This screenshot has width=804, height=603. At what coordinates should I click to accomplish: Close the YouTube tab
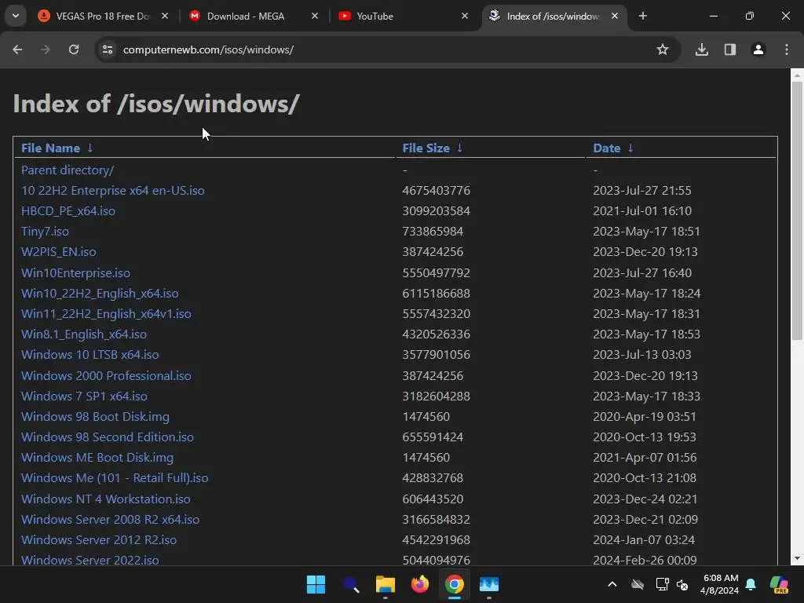point(465,16)
